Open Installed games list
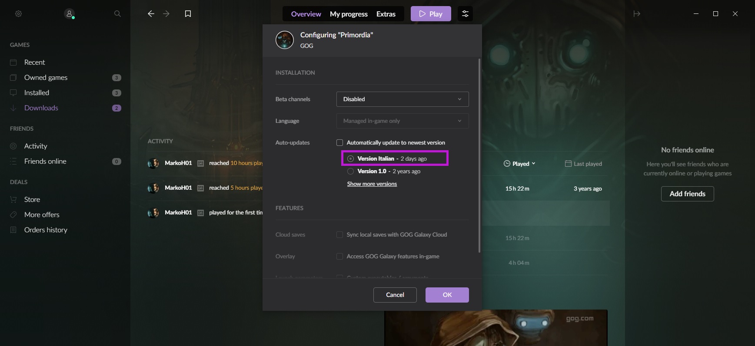755x346 pixels. click(37, 92)
